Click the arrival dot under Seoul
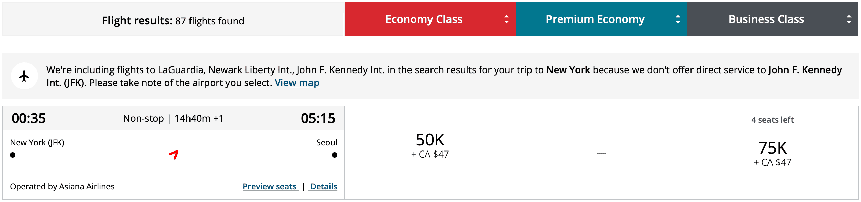The width and height of the screenshot is (861, 202). [x=335, y=155]
